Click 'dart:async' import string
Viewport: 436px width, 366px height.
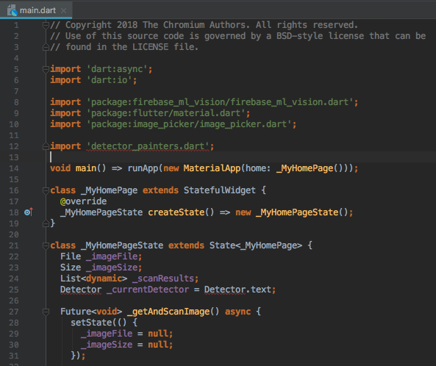click(117, 69)
